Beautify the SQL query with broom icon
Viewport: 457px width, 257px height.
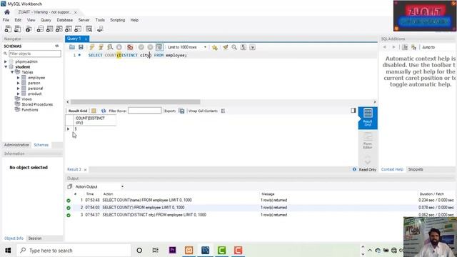[226, 47]
